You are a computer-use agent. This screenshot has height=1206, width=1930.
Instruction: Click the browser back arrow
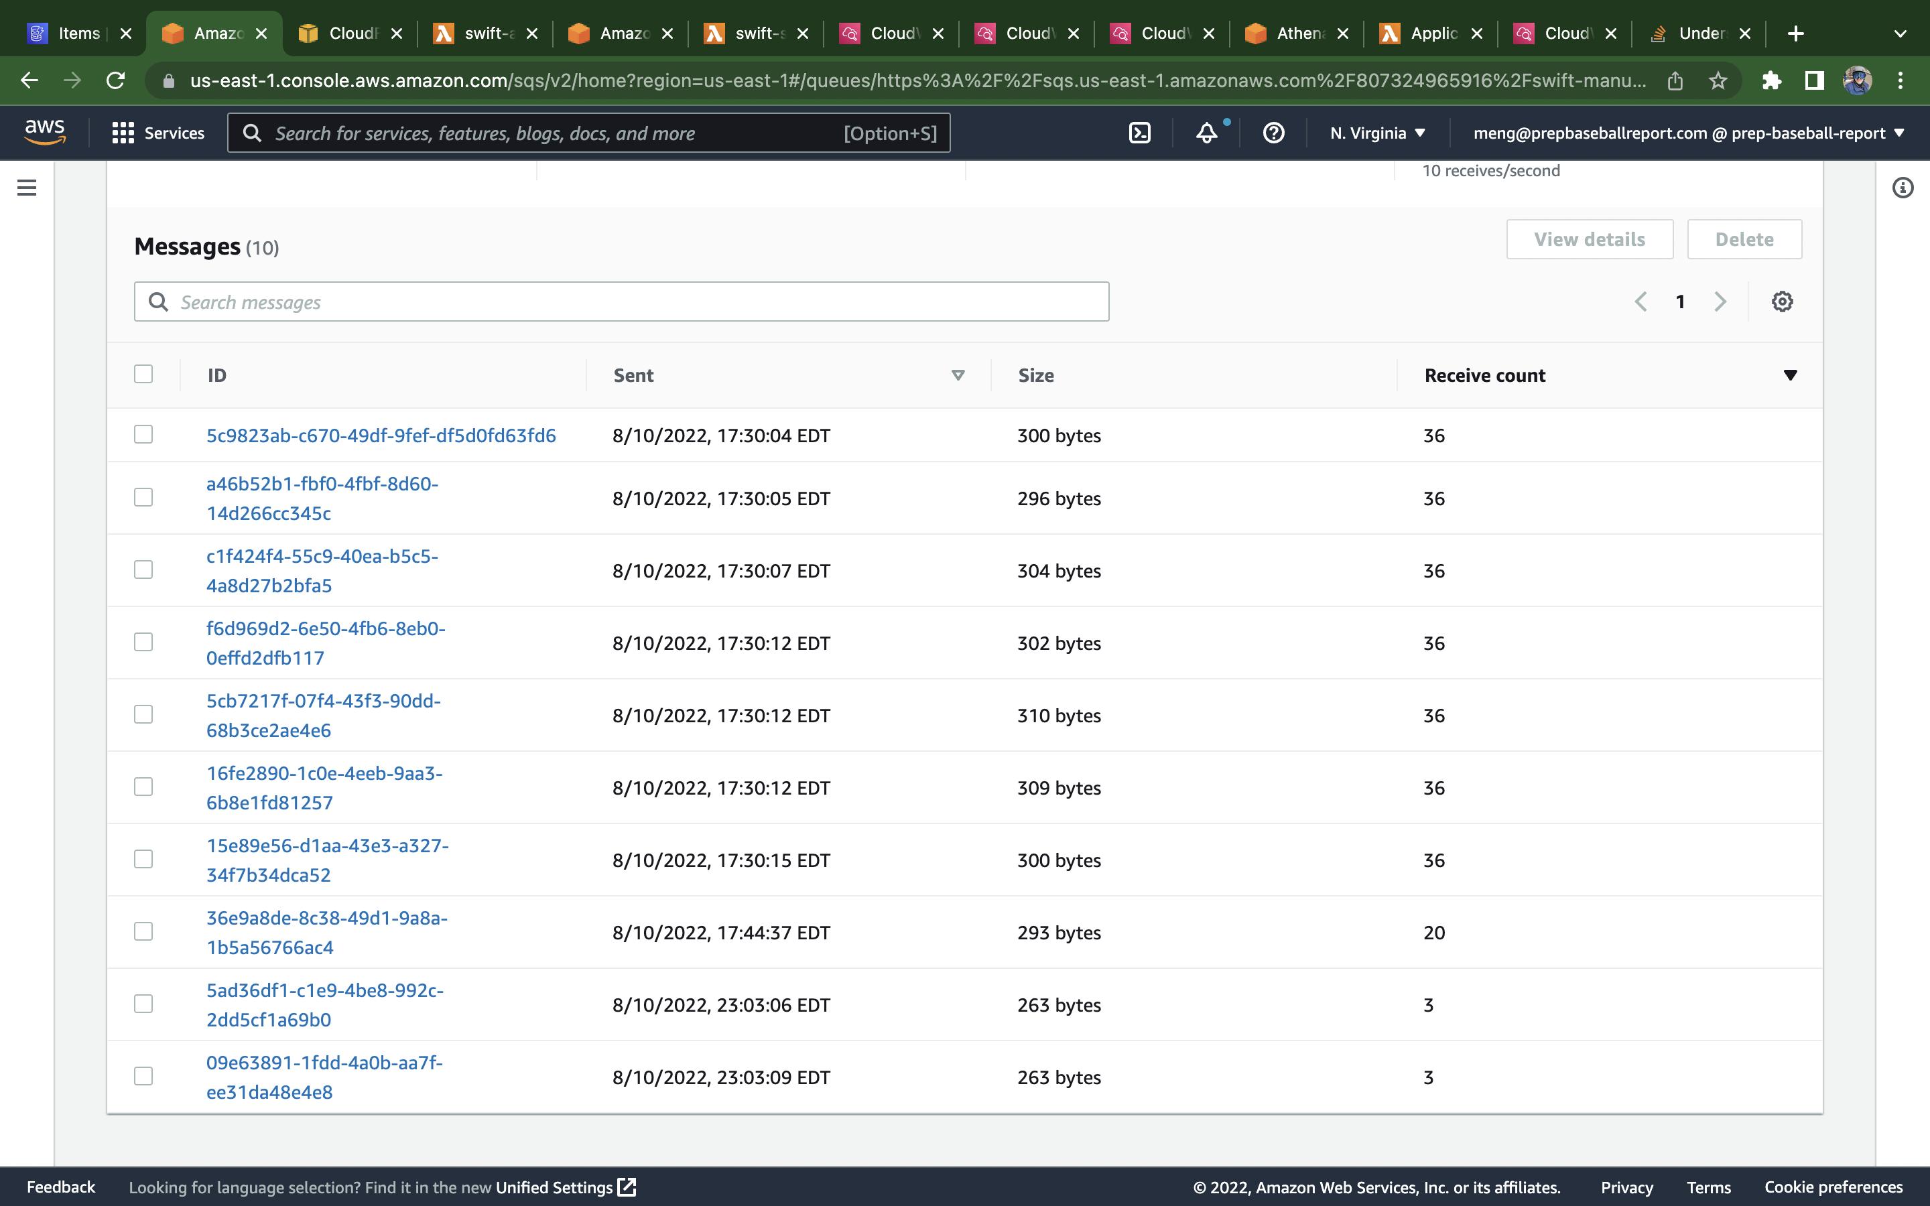click(x=29, y=80)
